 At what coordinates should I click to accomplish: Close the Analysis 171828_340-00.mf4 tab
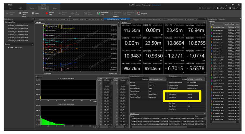click(101, 19)
